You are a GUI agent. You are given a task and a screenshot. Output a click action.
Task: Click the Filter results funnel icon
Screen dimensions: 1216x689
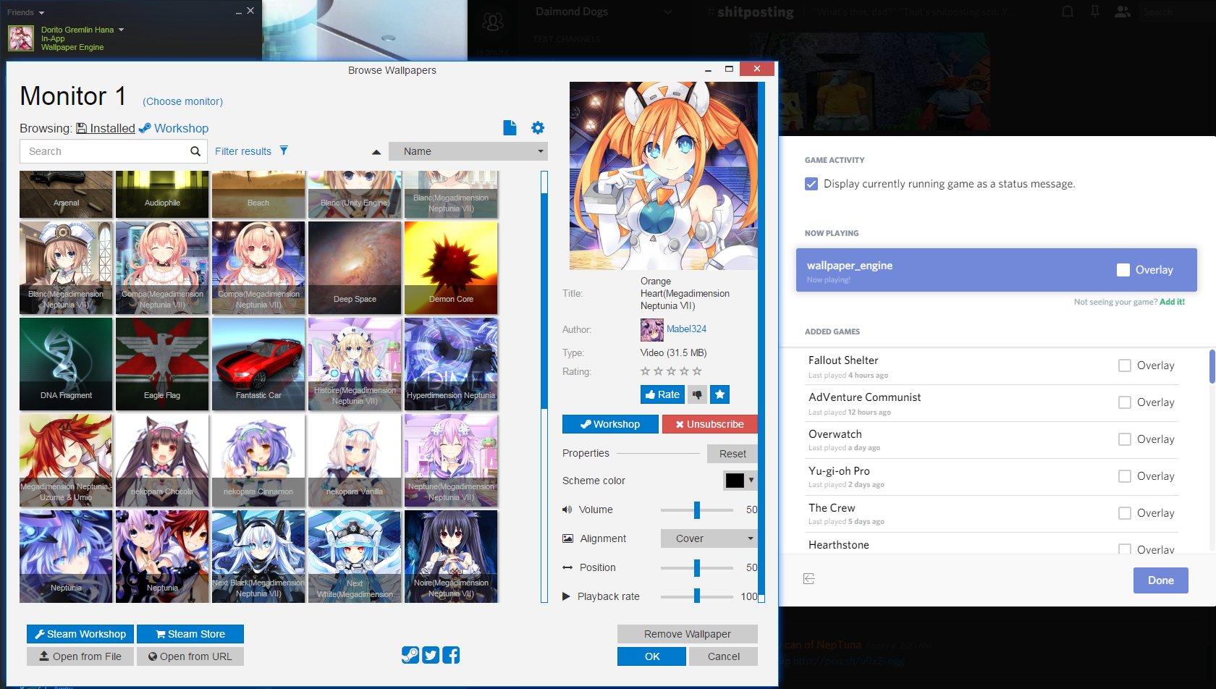tap(284, 151)
